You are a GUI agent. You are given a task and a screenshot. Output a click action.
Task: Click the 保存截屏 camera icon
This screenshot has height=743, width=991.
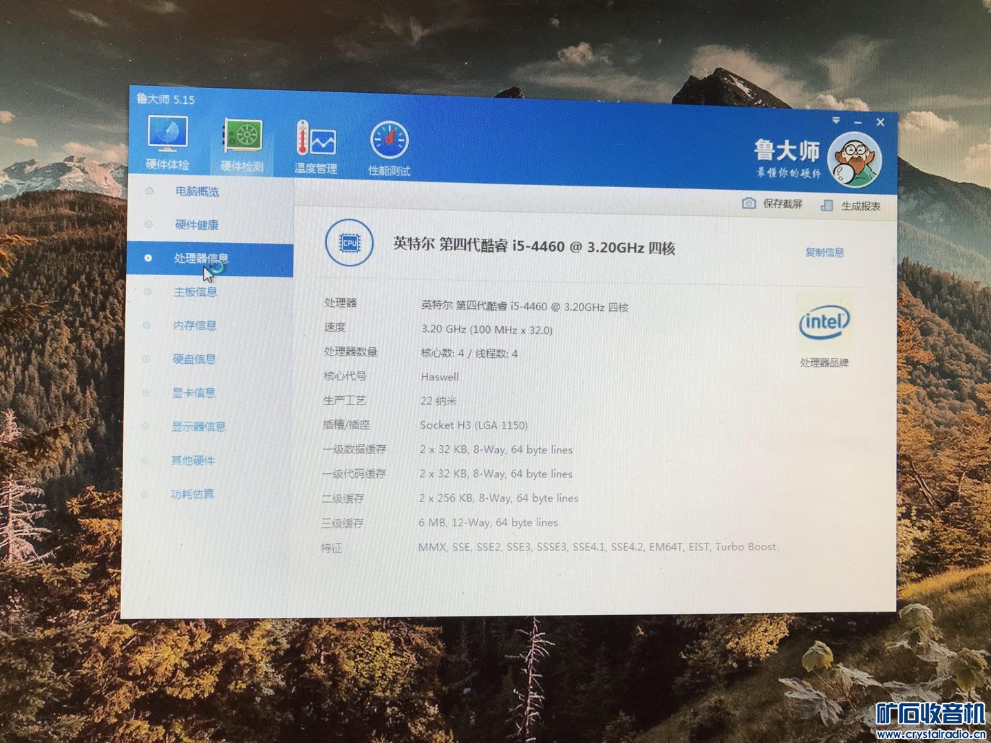click(x=749, y=203)
